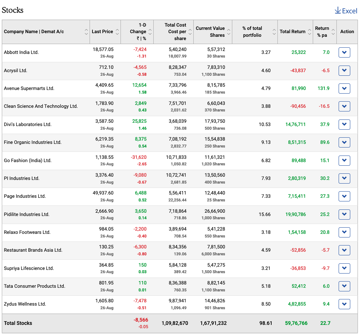Sort by Return % pa column
Screen dimensions: 359x334
click(x=333, y=32)
